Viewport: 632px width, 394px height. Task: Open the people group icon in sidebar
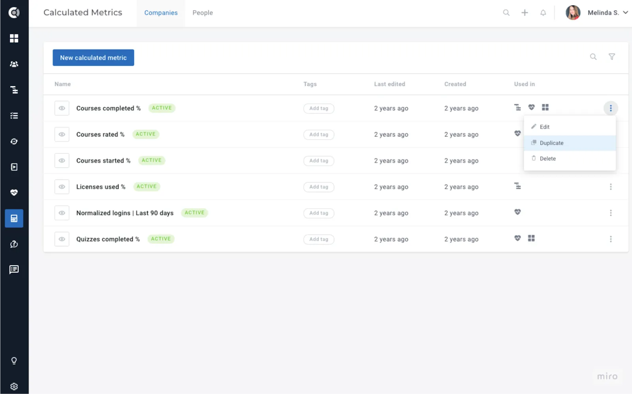(x=14, y=64)
